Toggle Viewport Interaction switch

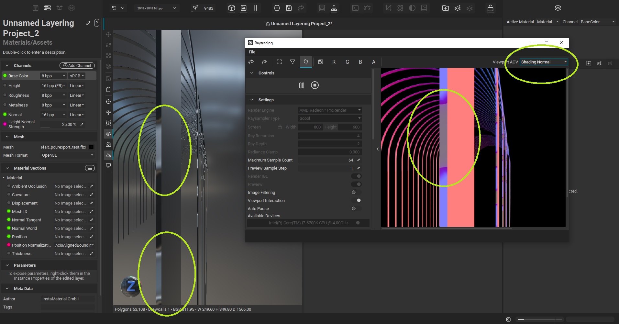click(356, 200)
